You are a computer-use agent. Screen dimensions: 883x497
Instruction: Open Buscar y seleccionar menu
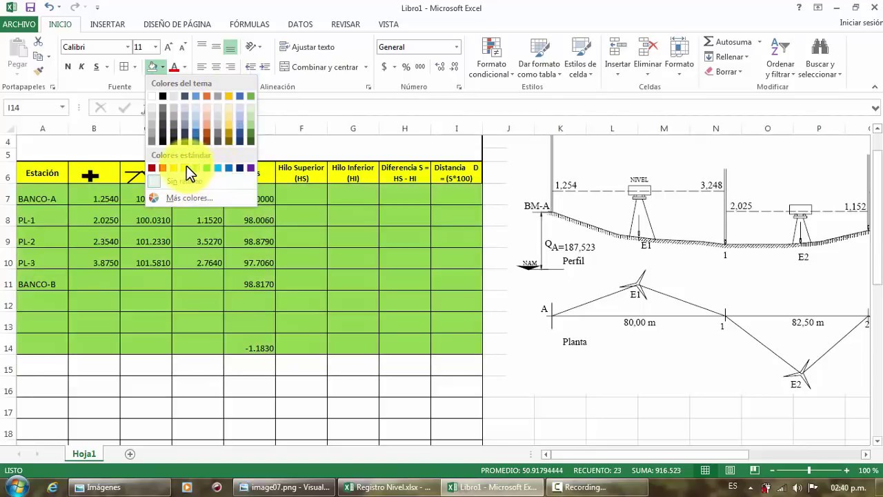(x=820, y=58)
